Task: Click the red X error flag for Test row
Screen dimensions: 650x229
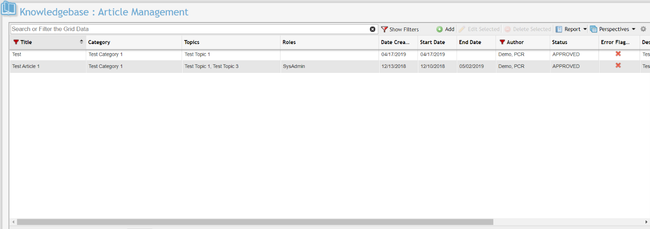Action: [x=618, y=54]
